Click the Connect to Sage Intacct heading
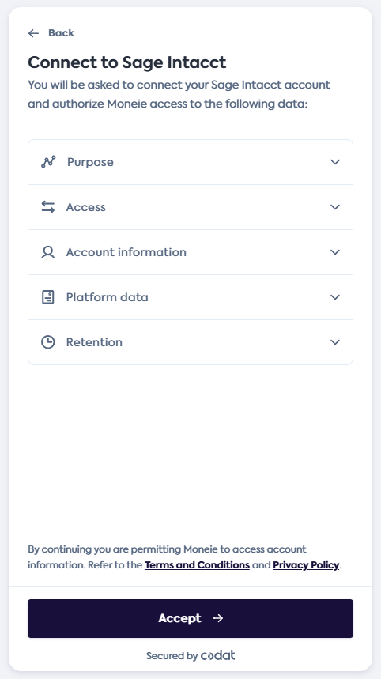 click(126, 62)
